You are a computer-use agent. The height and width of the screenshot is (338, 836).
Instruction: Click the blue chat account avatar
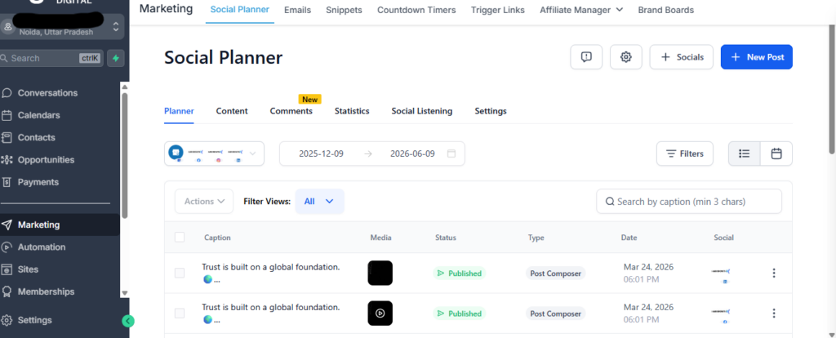click(176, 152)
